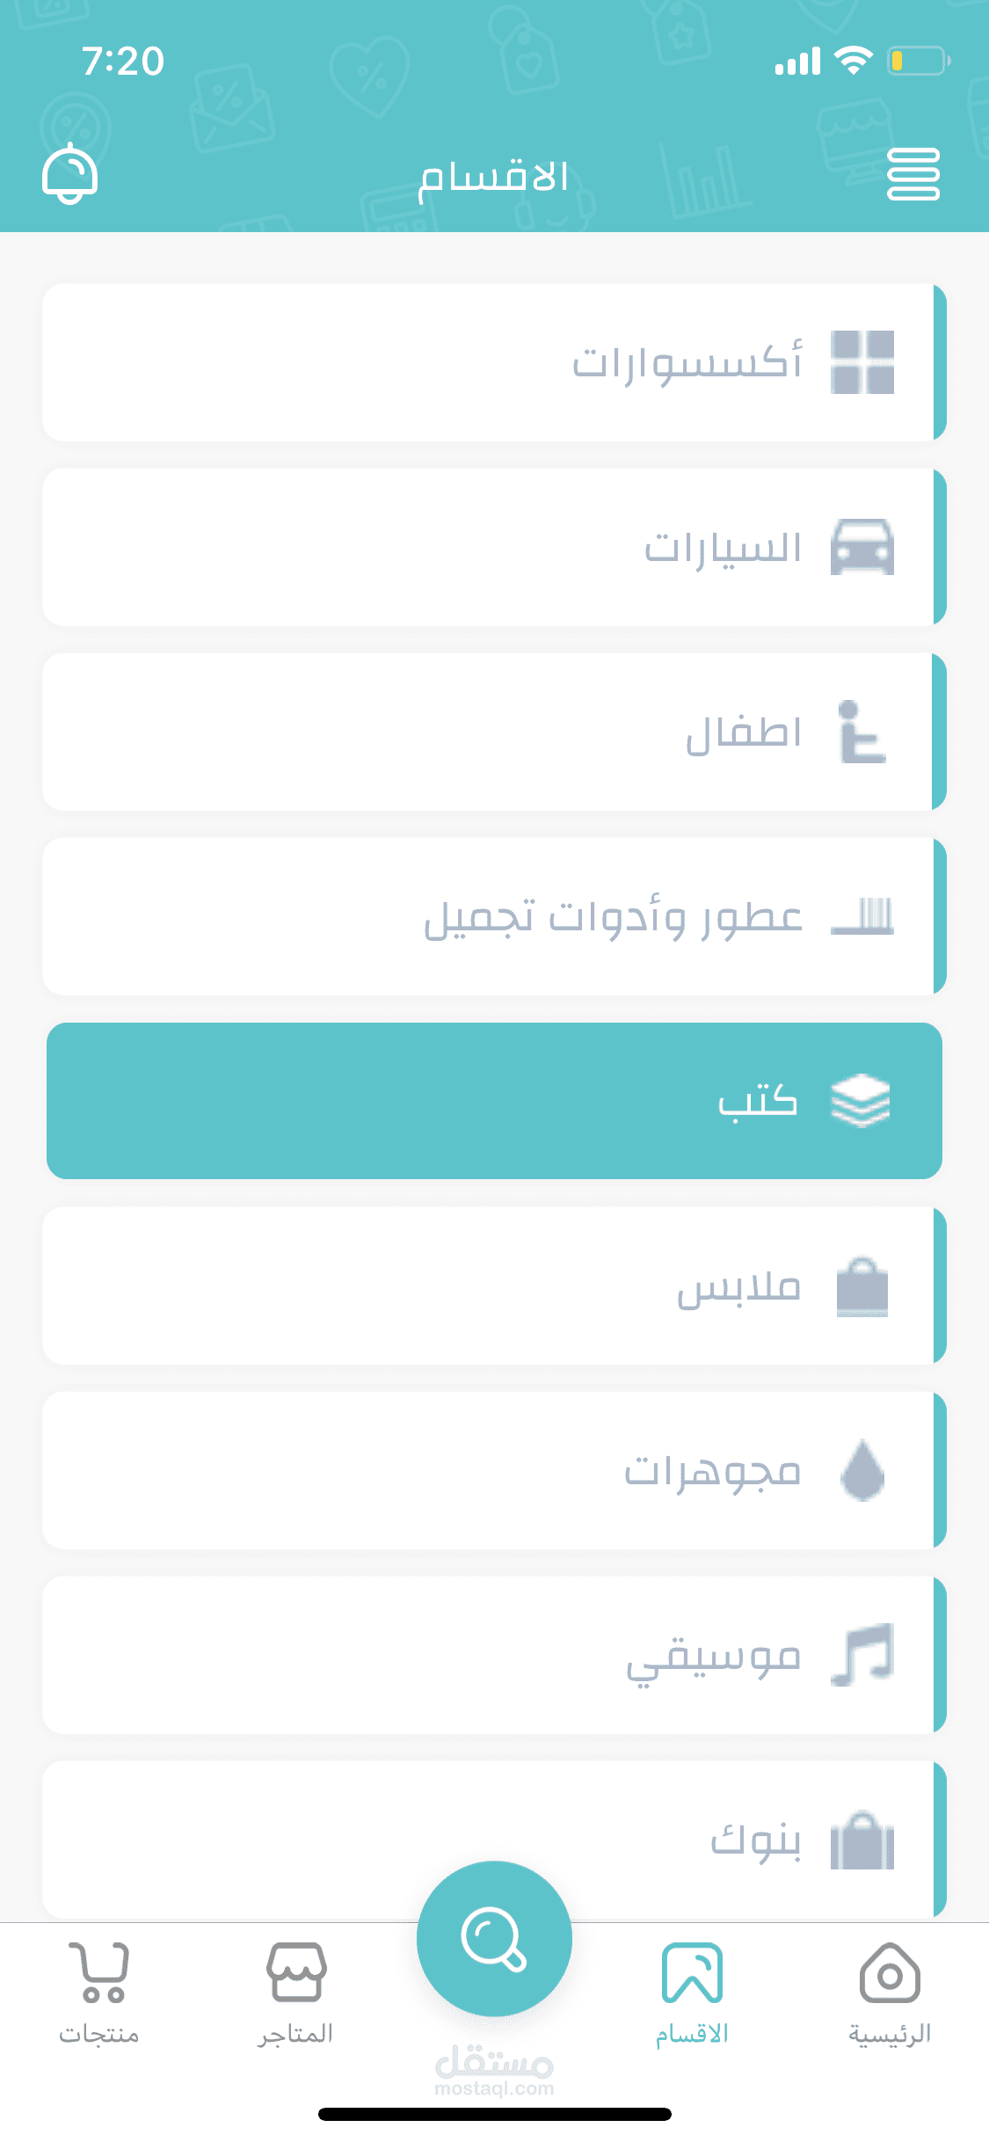Select the أكسسوارات category text
This screenshot has height=2142, width=989.
click(x=687, y=362)
